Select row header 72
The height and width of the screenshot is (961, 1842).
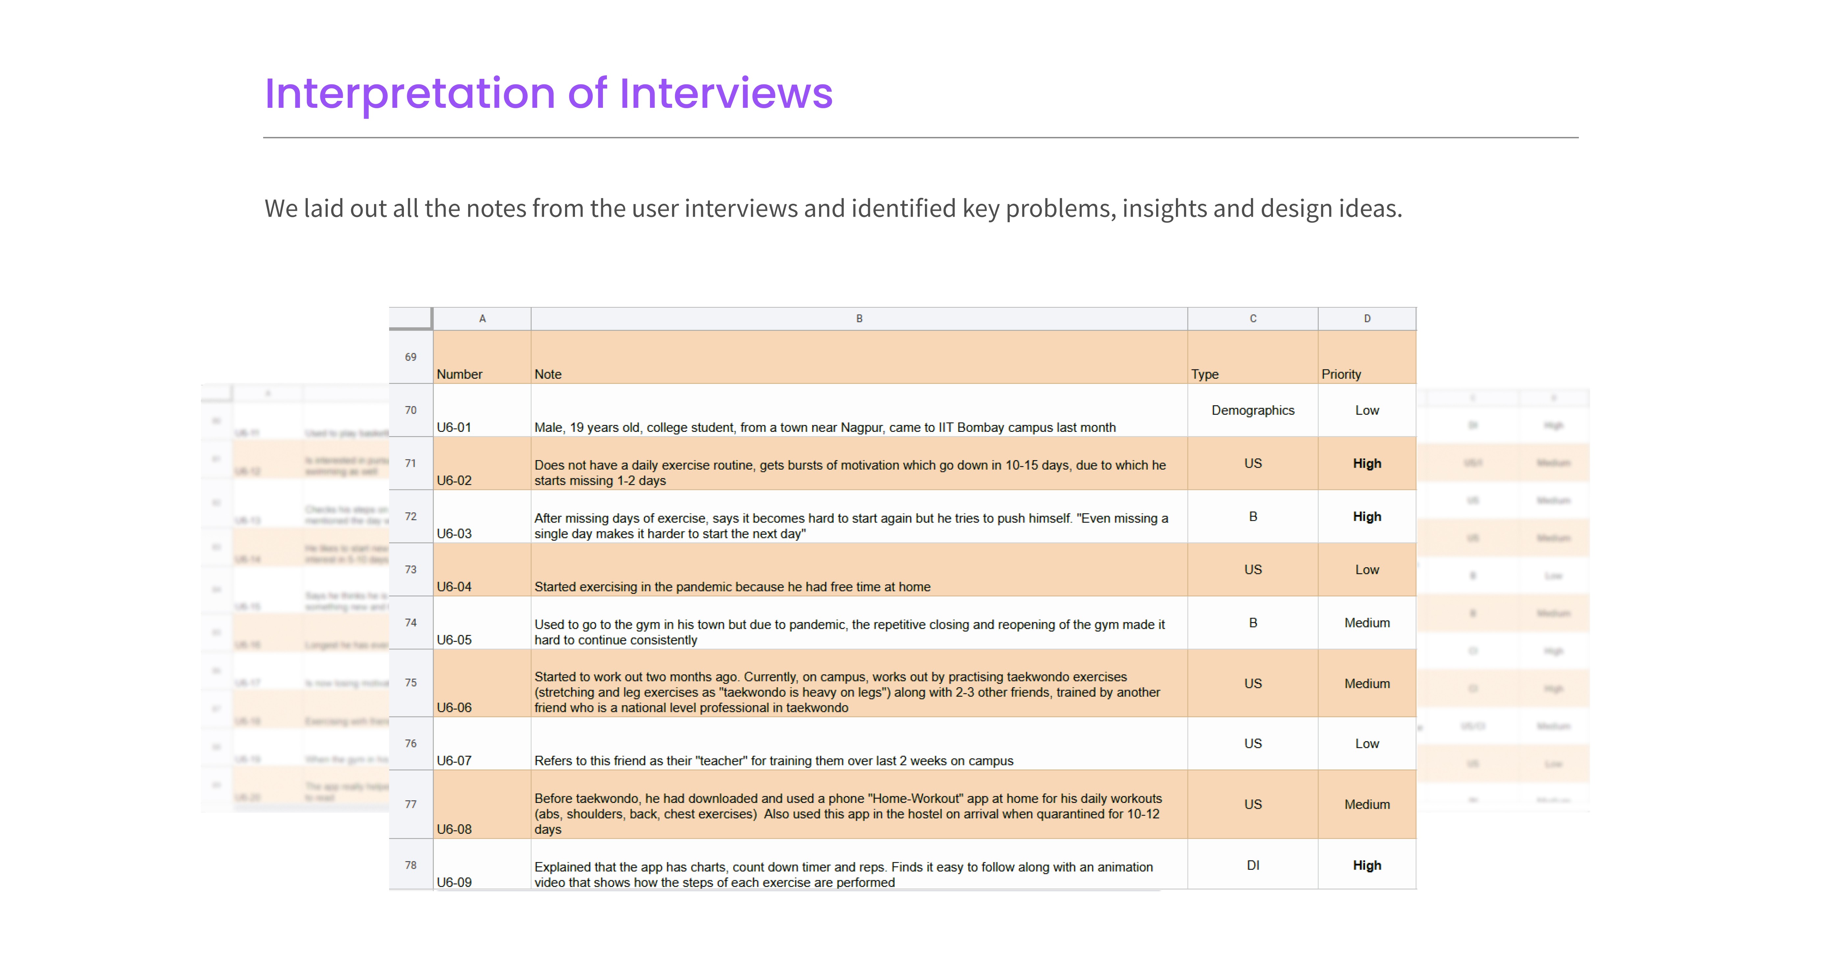click(x=411, y=516)
